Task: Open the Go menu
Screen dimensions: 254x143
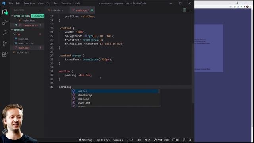Action: tap(48, 4)
